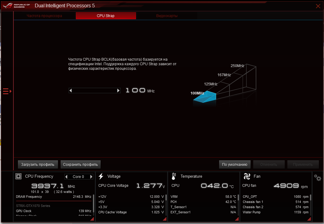Image resolution: width=324 pixels, height=224 pixels.
Task: Click the +5V voltage row
Action: (x=131, y=202)
